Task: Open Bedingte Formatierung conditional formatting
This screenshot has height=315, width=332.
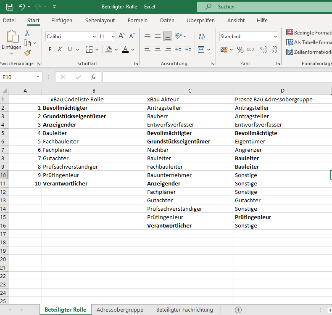Action: (x=309, y=33)
